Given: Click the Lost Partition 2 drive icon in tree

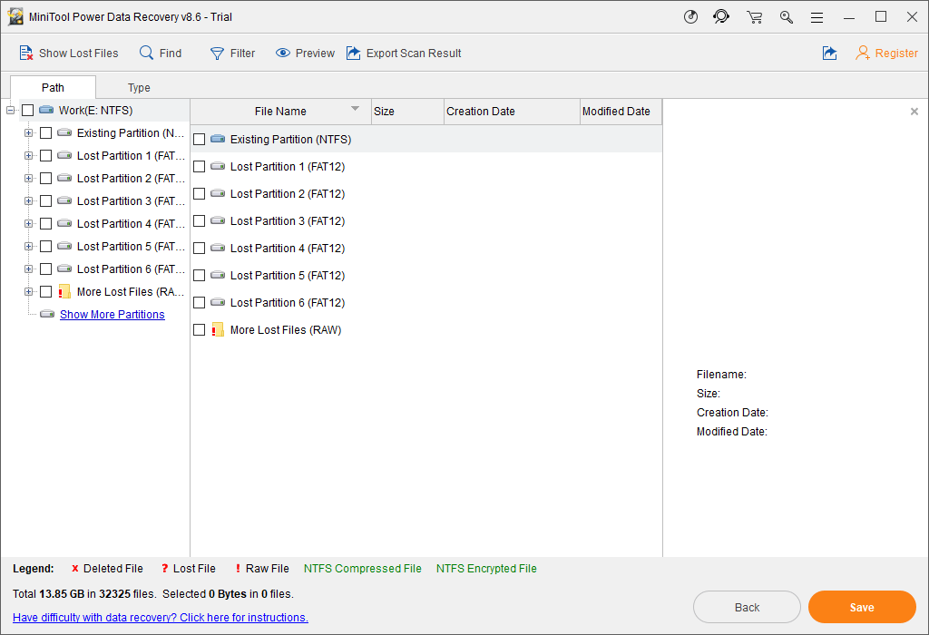Looking at the screenshot, I should pyautogui.click(x=64, y=179).
